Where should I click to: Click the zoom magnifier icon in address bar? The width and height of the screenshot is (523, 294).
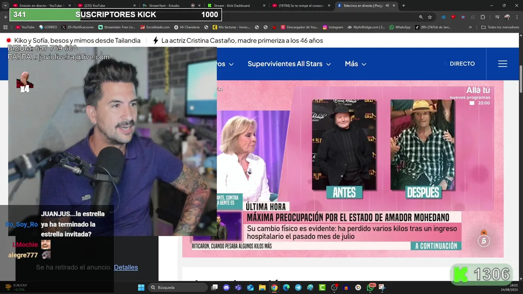(421, 17)
